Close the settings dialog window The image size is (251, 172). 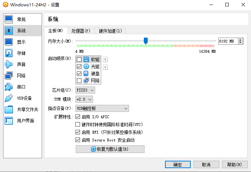243,5
